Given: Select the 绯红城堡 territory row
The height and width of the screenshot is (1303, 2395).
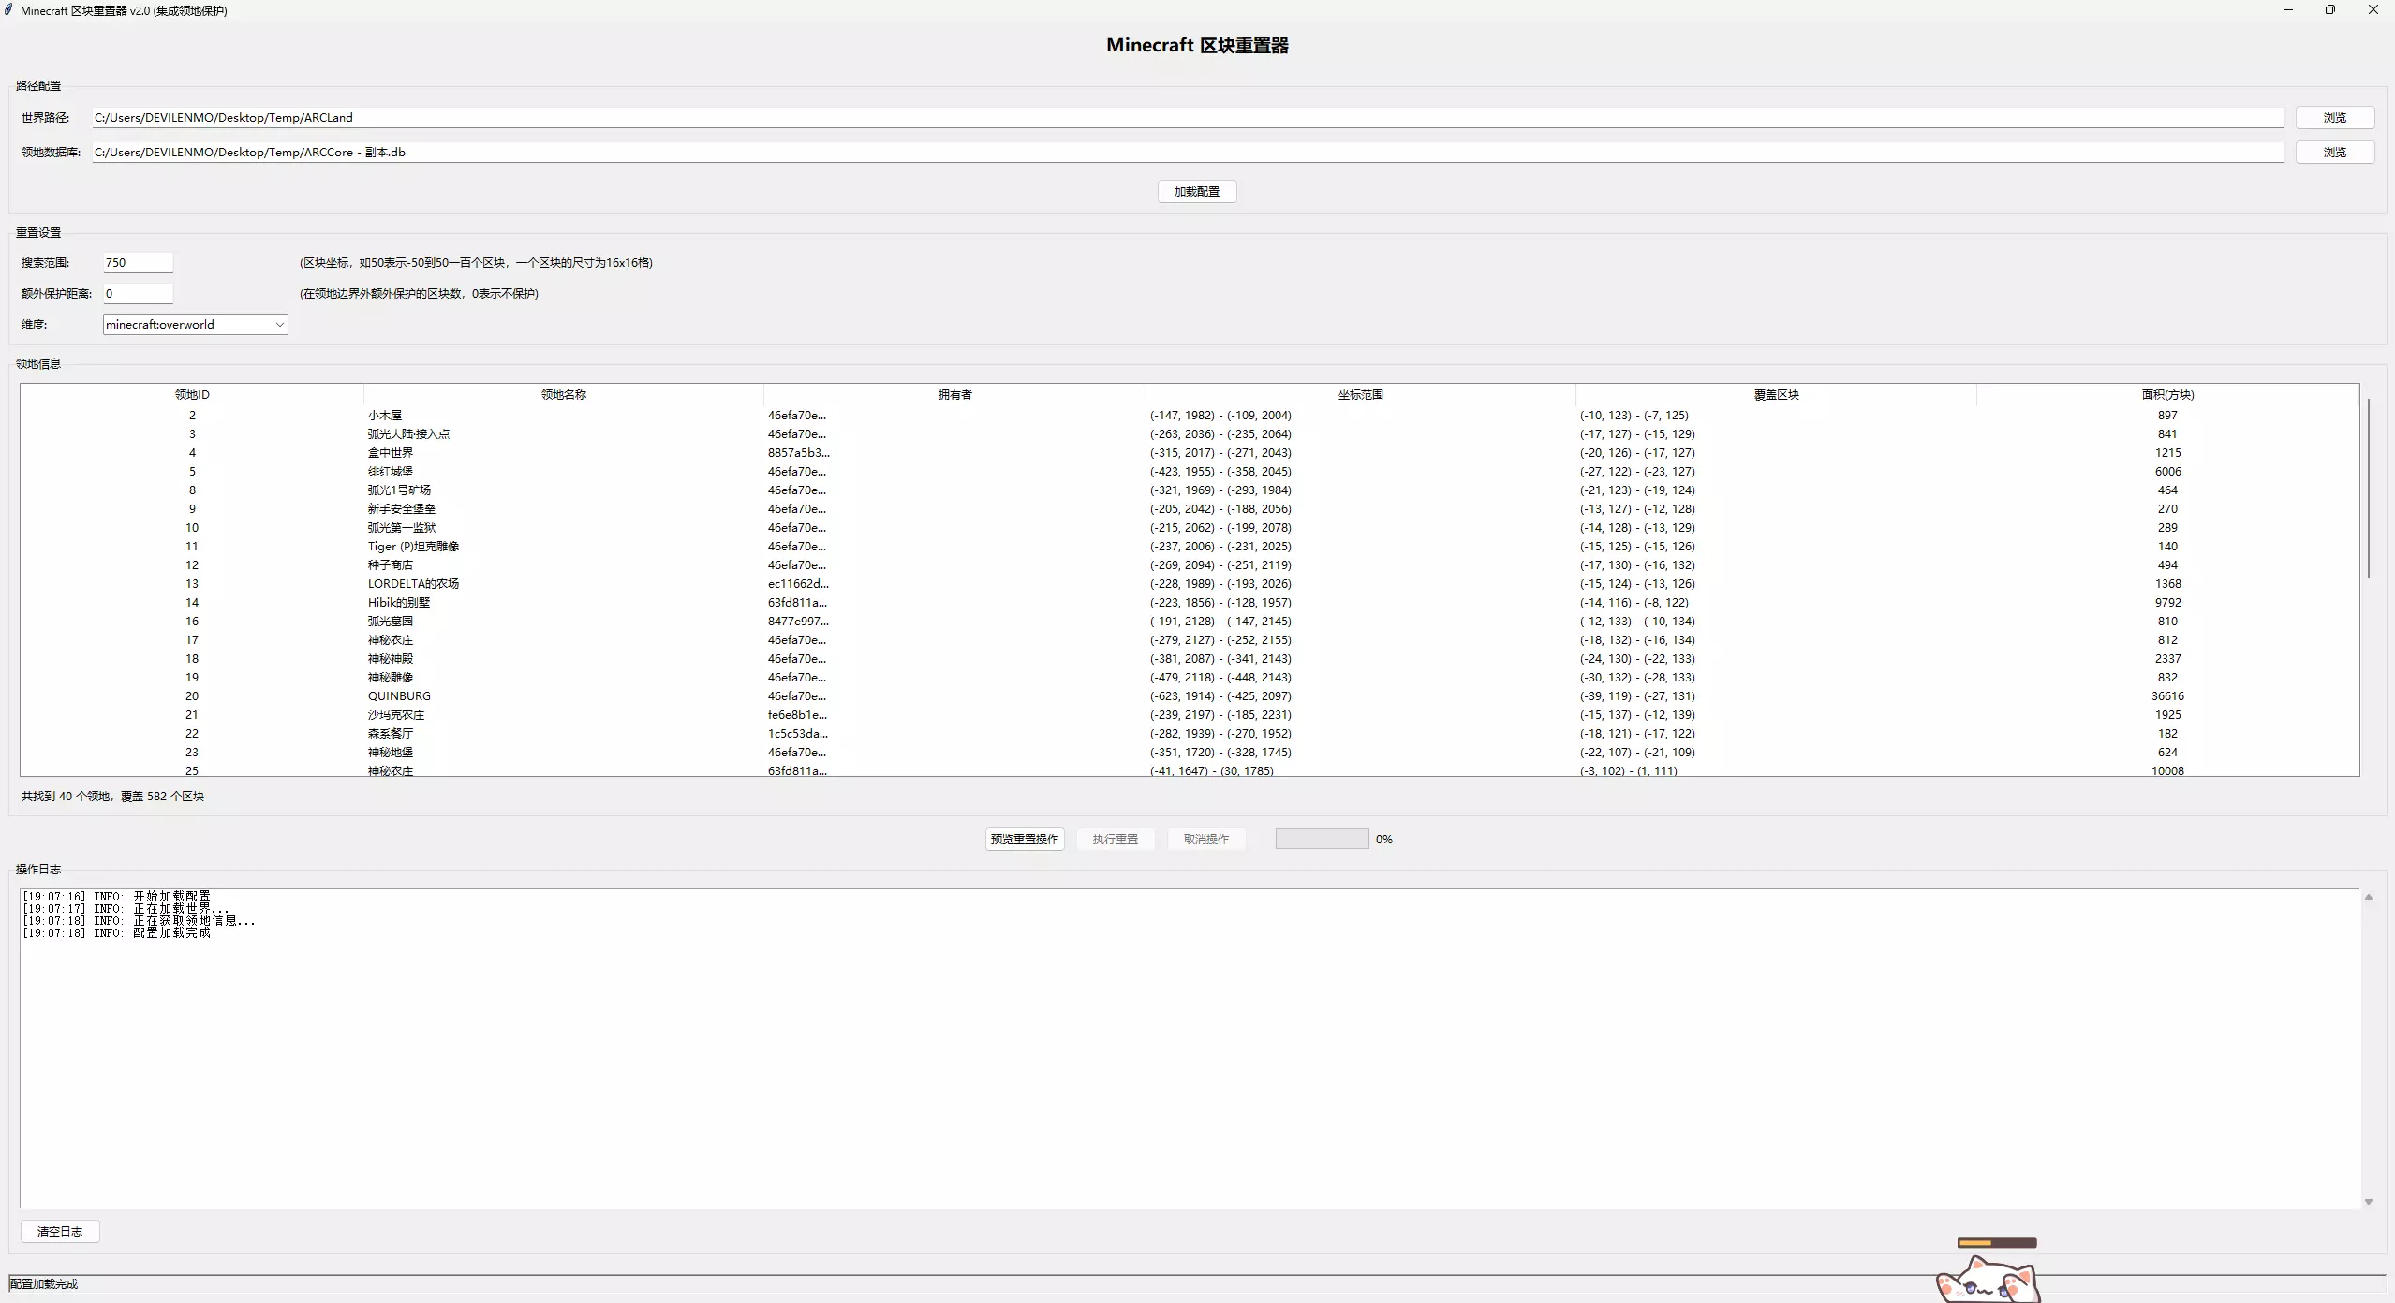Looking at the screenshot, I should pyautogui.click(x=1190, y=471).
